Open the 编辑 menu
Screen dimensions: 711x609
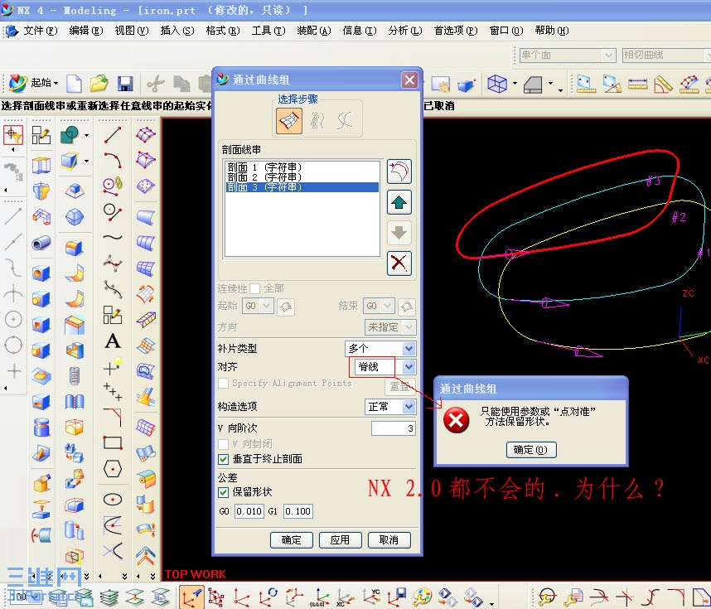(x=86, y=31)
